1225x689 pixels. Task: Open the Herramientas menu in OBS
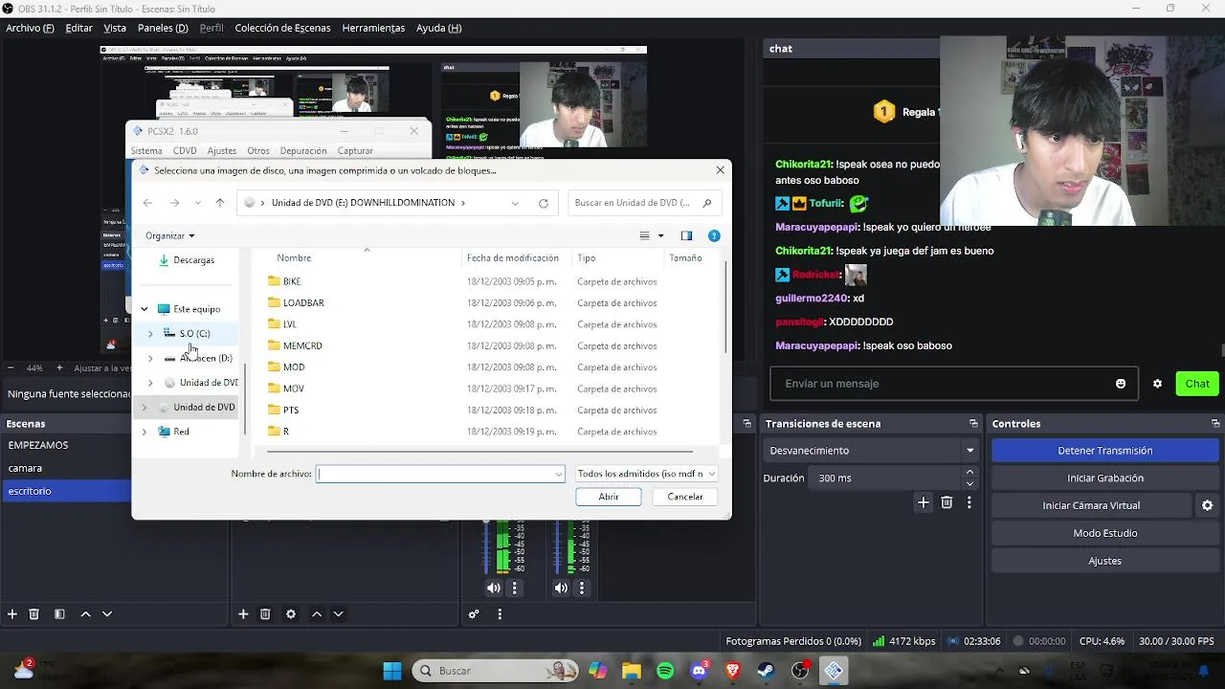[373, 28]
